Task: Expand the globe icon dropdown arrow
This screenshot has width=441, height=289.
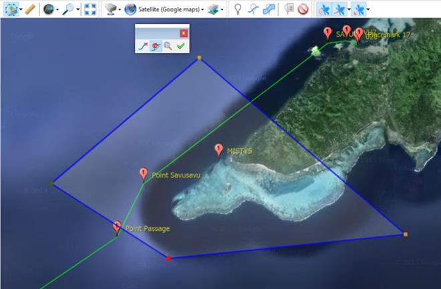Action: click(x=57, y=9)
